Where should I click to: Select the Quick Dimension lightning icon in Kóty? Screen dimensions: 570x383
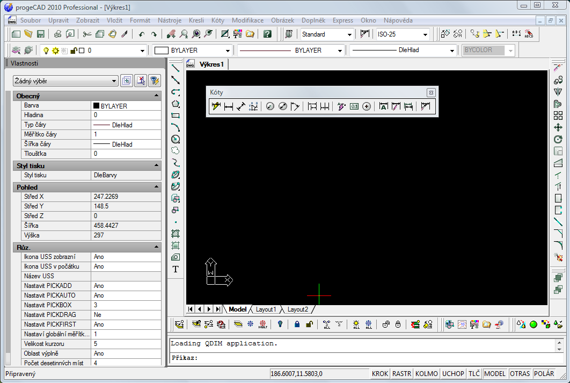[216, 106]
